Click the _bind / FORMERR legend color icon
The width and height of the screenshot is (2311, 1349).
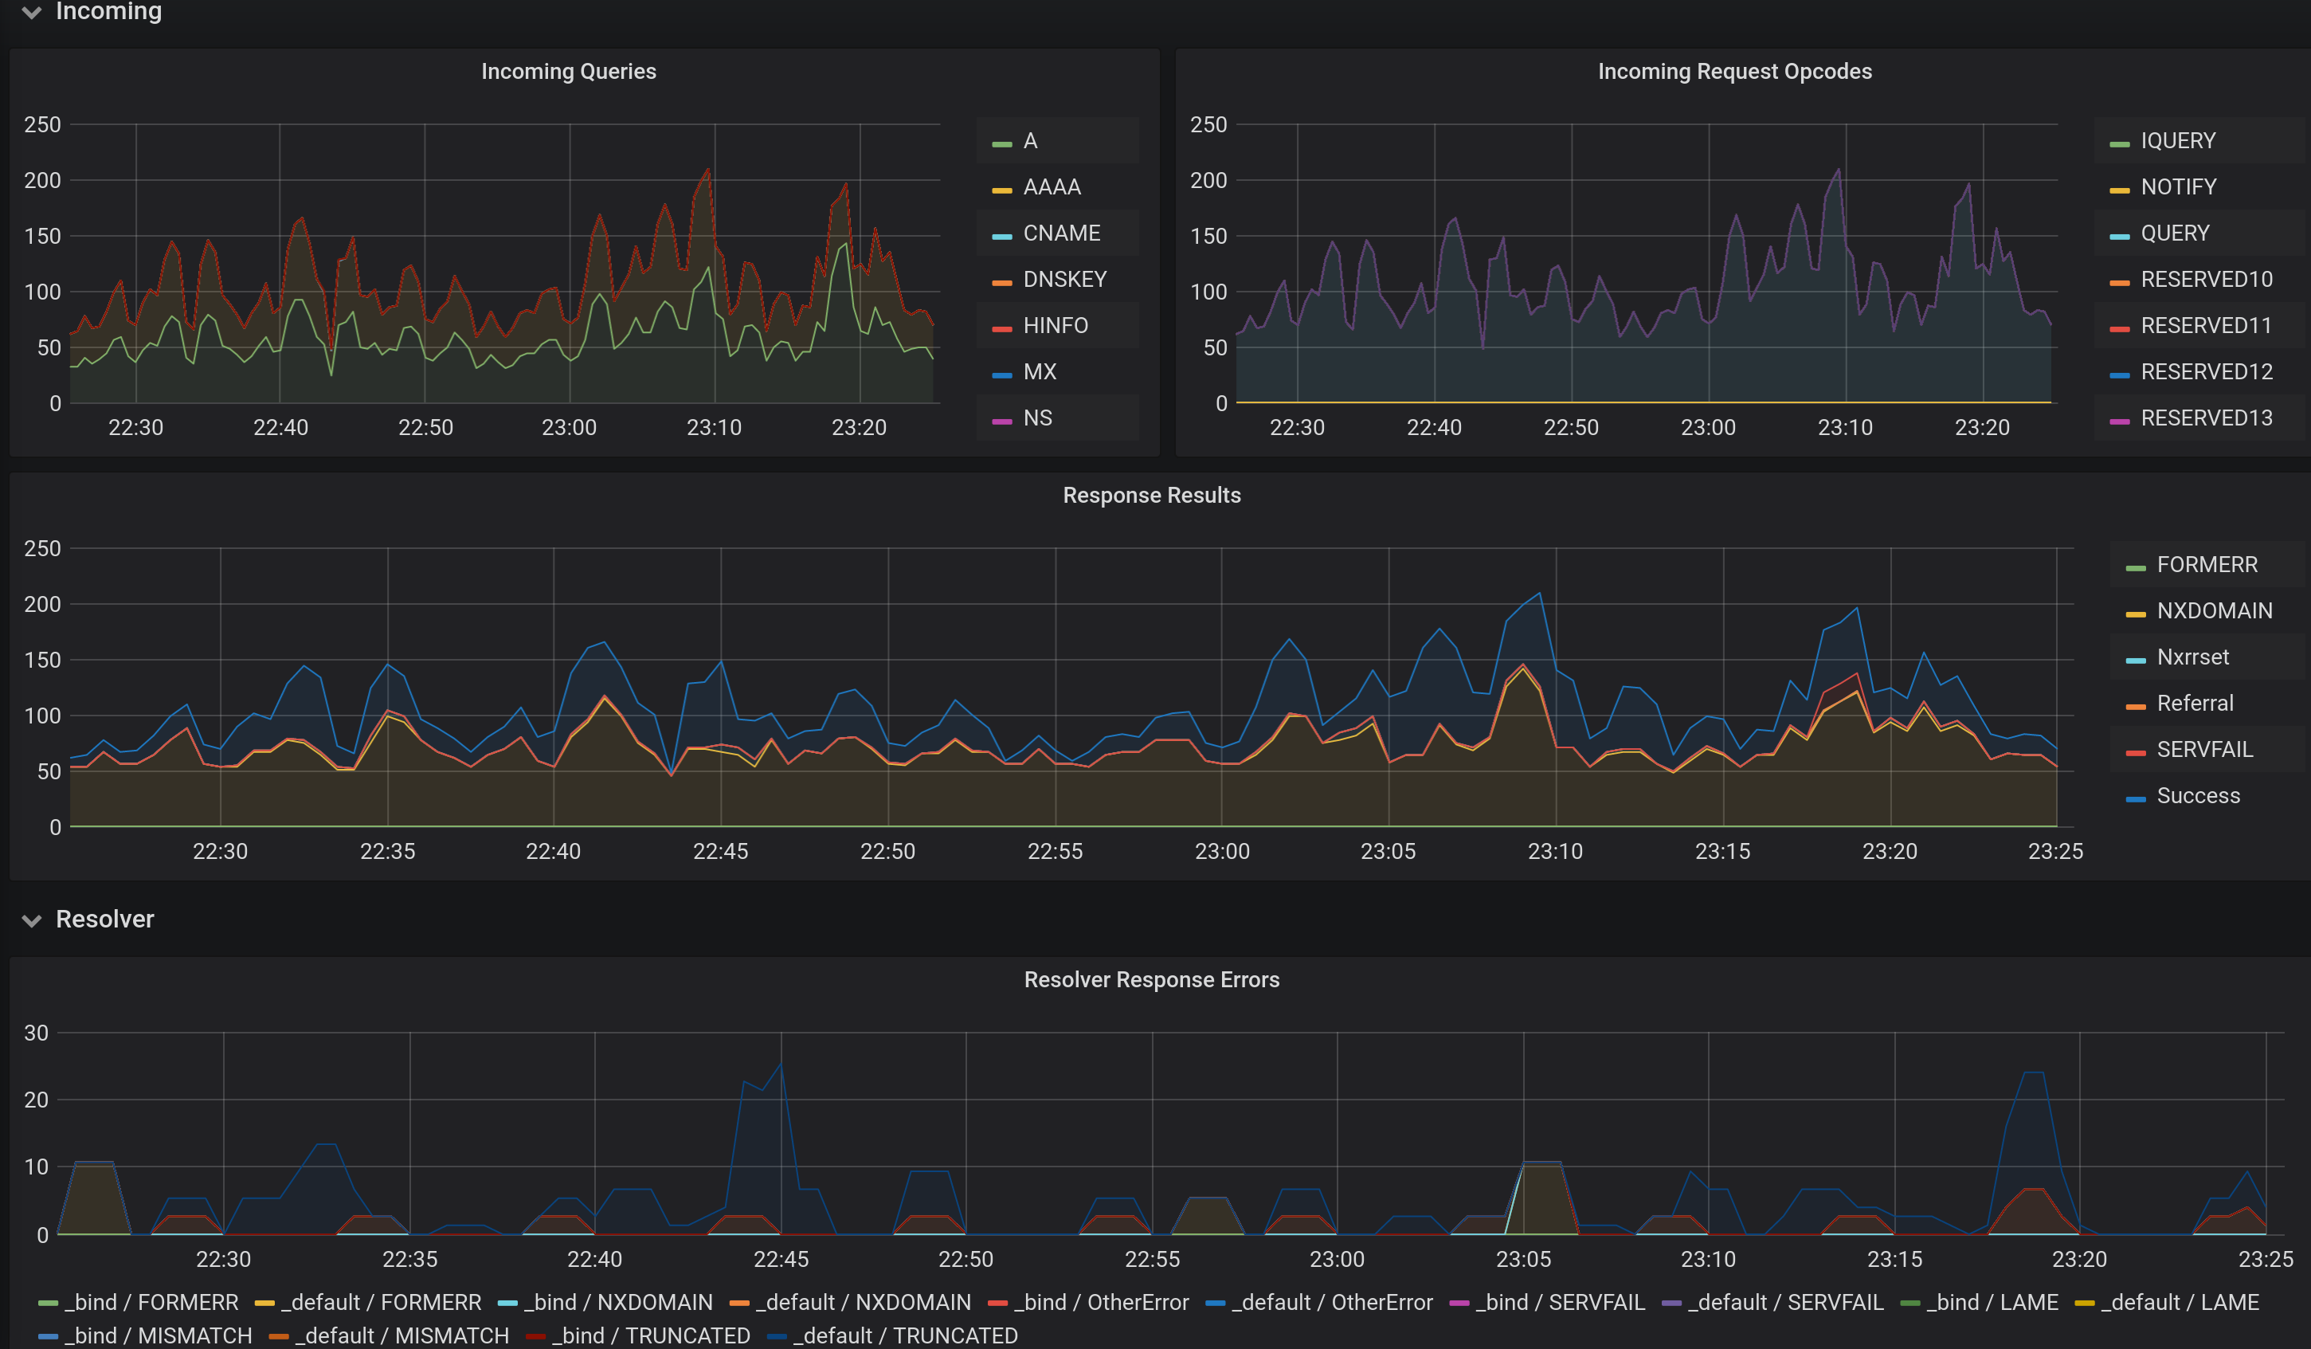[49, 1303]
